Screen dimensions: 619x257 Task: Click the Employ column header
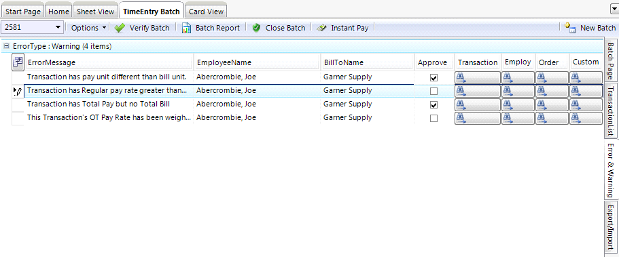(518, 62)
